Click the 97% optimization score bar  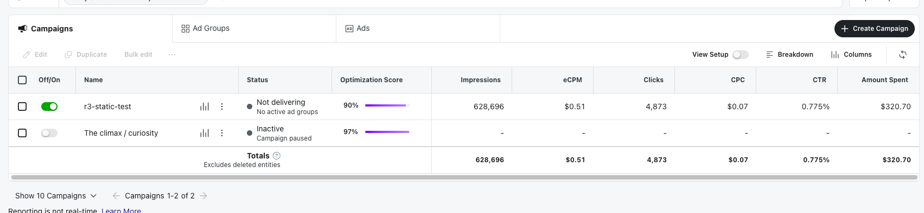tap(387, 132)
